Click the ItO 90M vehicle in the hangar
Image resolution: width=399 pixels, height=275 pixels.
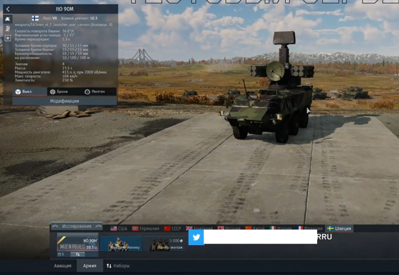pos(270,102)
